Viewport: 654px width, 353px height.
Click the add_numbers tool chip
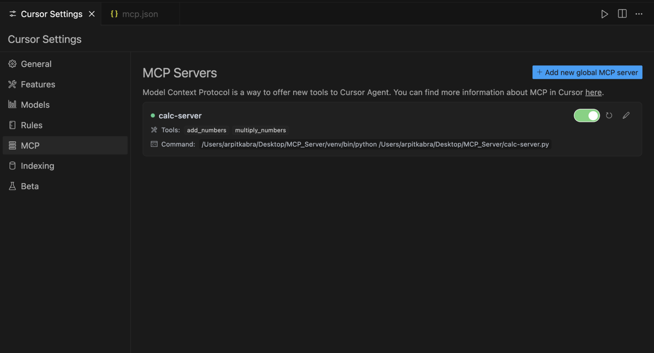click(206, 130)
